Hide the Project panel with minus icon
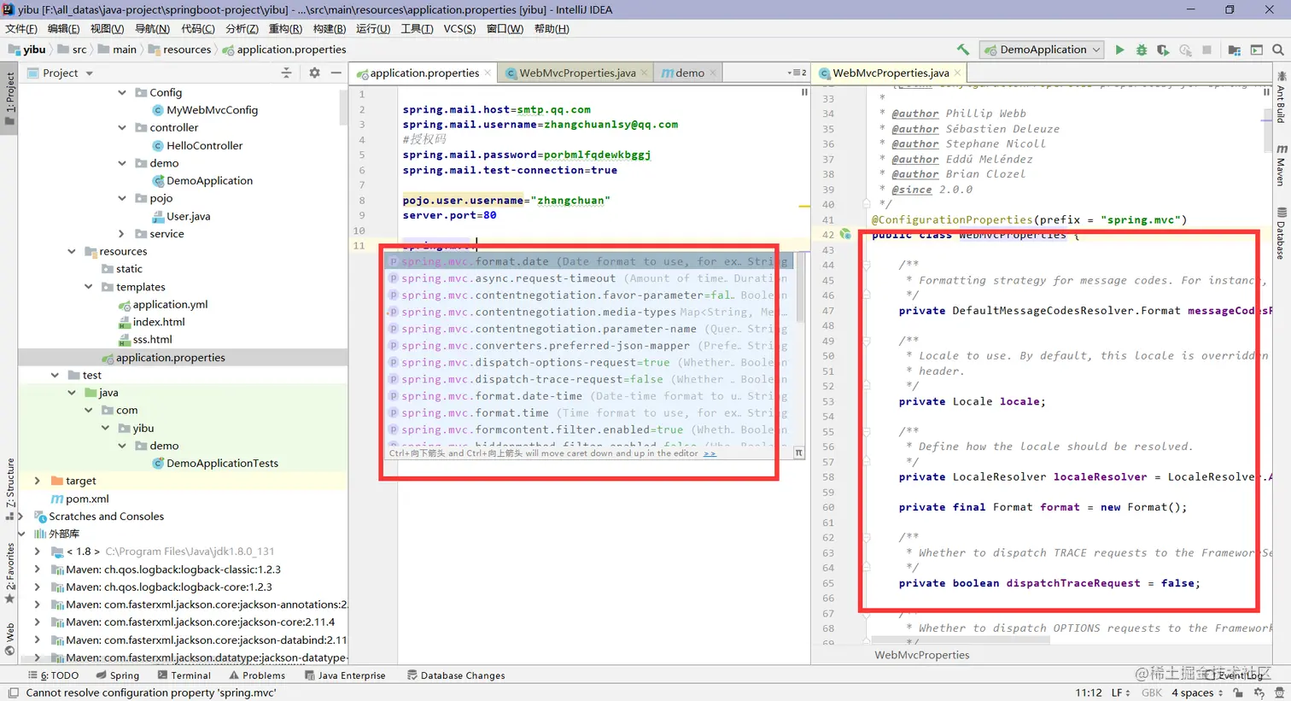Image resolution: width=1291 pixels, height=701 pixels. [x=336, y=73]
